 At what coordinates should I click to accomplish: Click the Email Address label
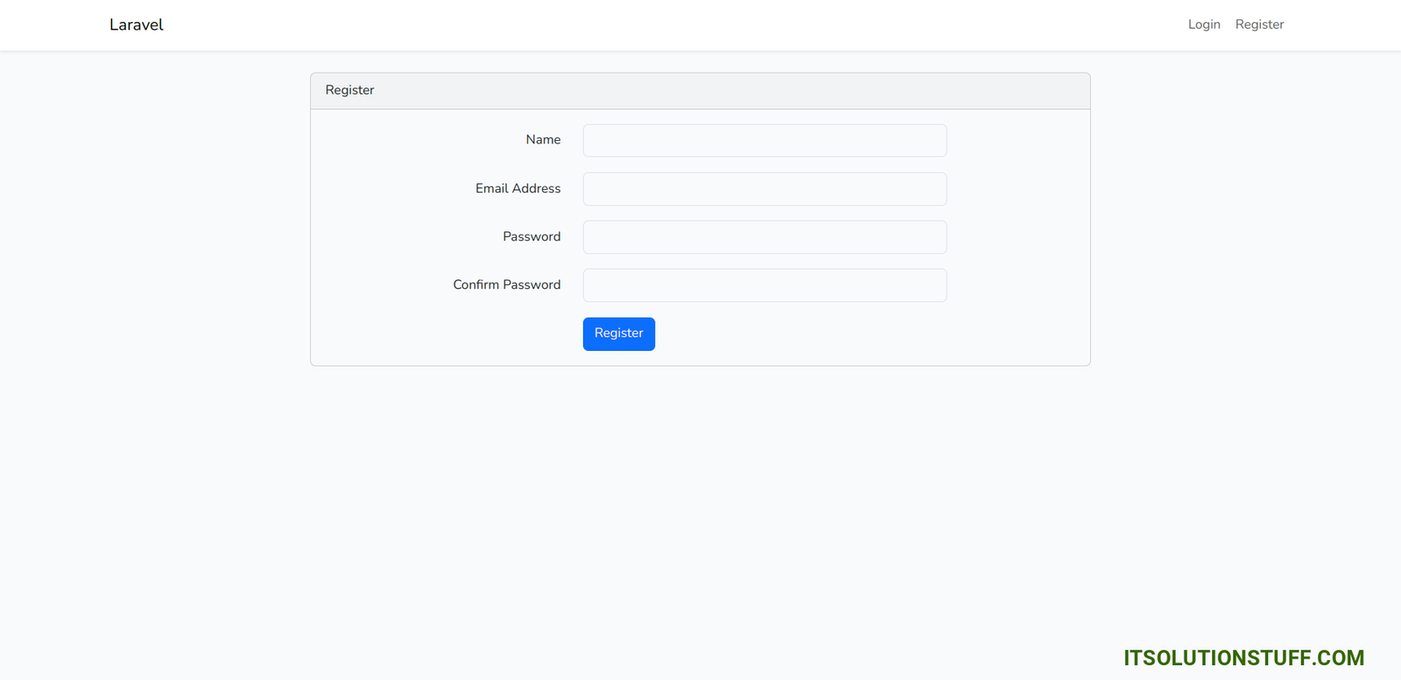517,188
